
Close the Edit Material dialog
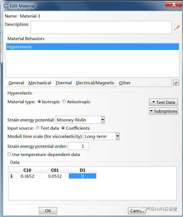(x=174, y=4)
